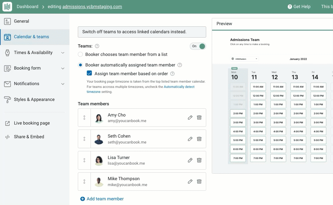Open the USA/Eastern timezone dropdown in preview
The height and width of the screenshot is (205, 333).
(x=244, y=59)
